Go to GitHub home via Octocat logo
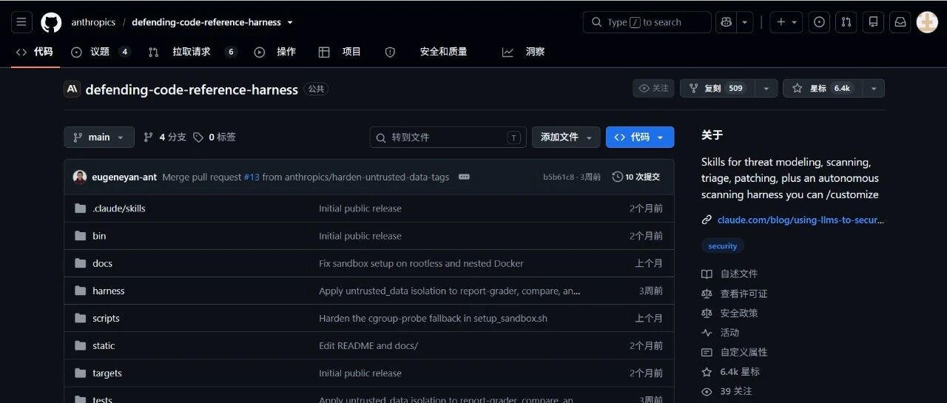Image resolution: width=947 pixels, height=403 pixels. point(51,22)
